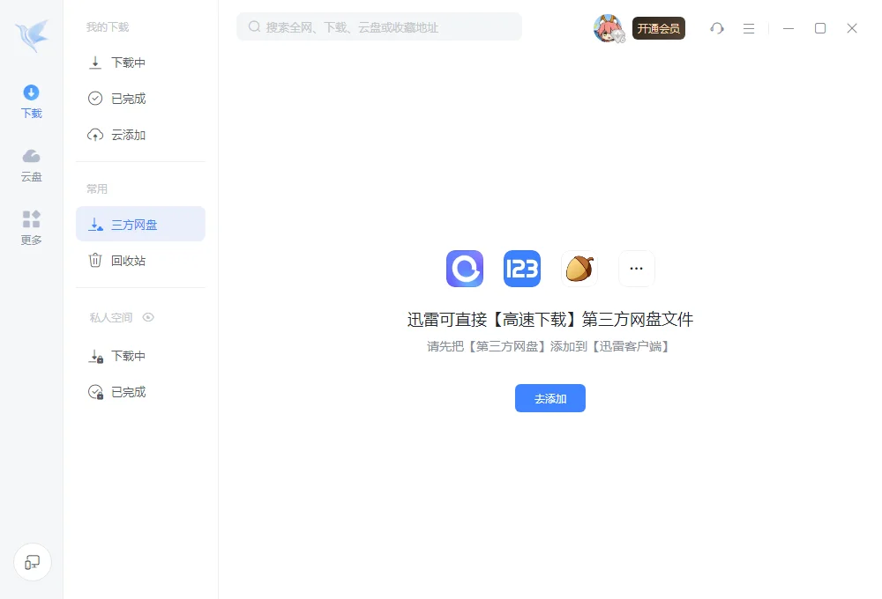Focus the top search box
Screen dimensions: 882x599
[x=379, y=27]
